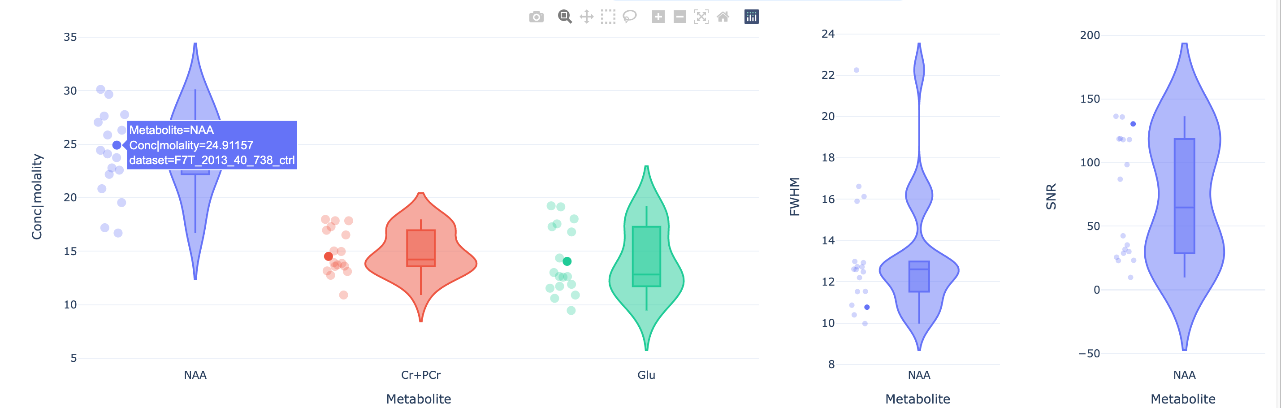This screenshot has width=1281, height=408.
Task: Click the dark blue point in FWHM plot
Action: (x=867, y=308)
